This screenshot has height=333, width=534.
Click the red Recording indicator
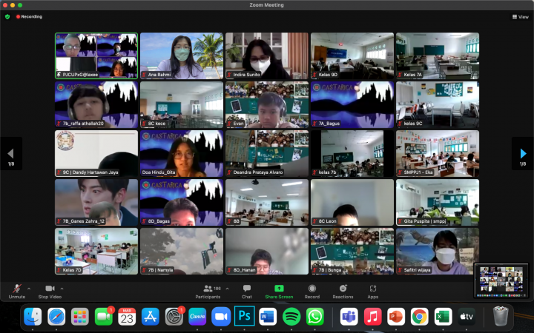pos(30,16)
